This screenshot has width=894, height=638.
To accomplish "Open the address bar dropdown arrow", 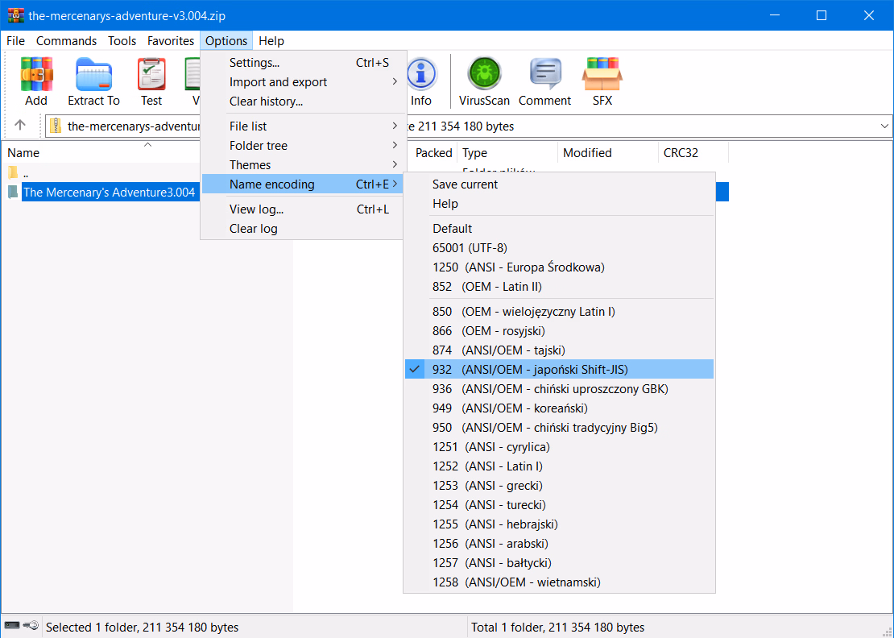I will coord(884,126).
